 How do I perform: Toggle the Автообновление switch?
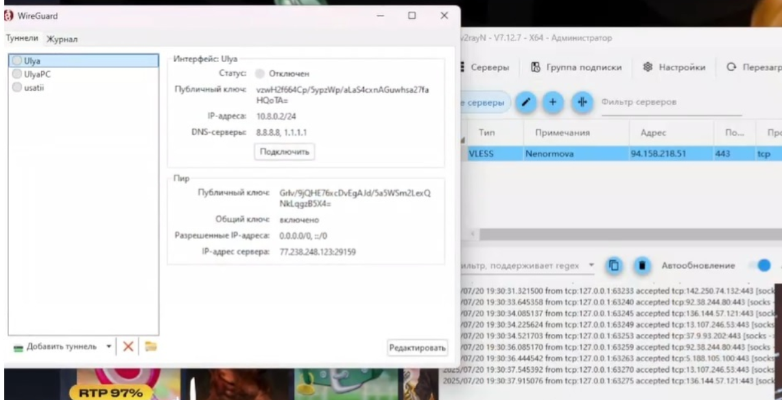(x=760, y=265)
